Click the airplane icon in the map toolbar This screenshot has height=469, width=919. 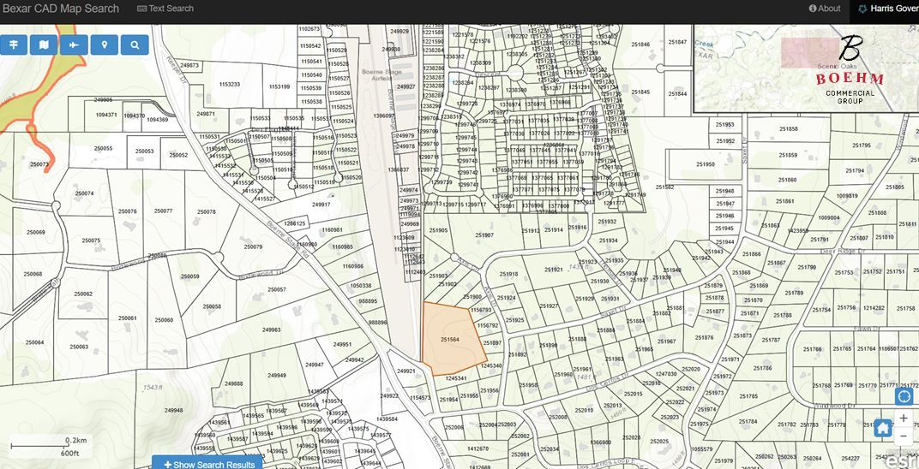click(74, 45)
